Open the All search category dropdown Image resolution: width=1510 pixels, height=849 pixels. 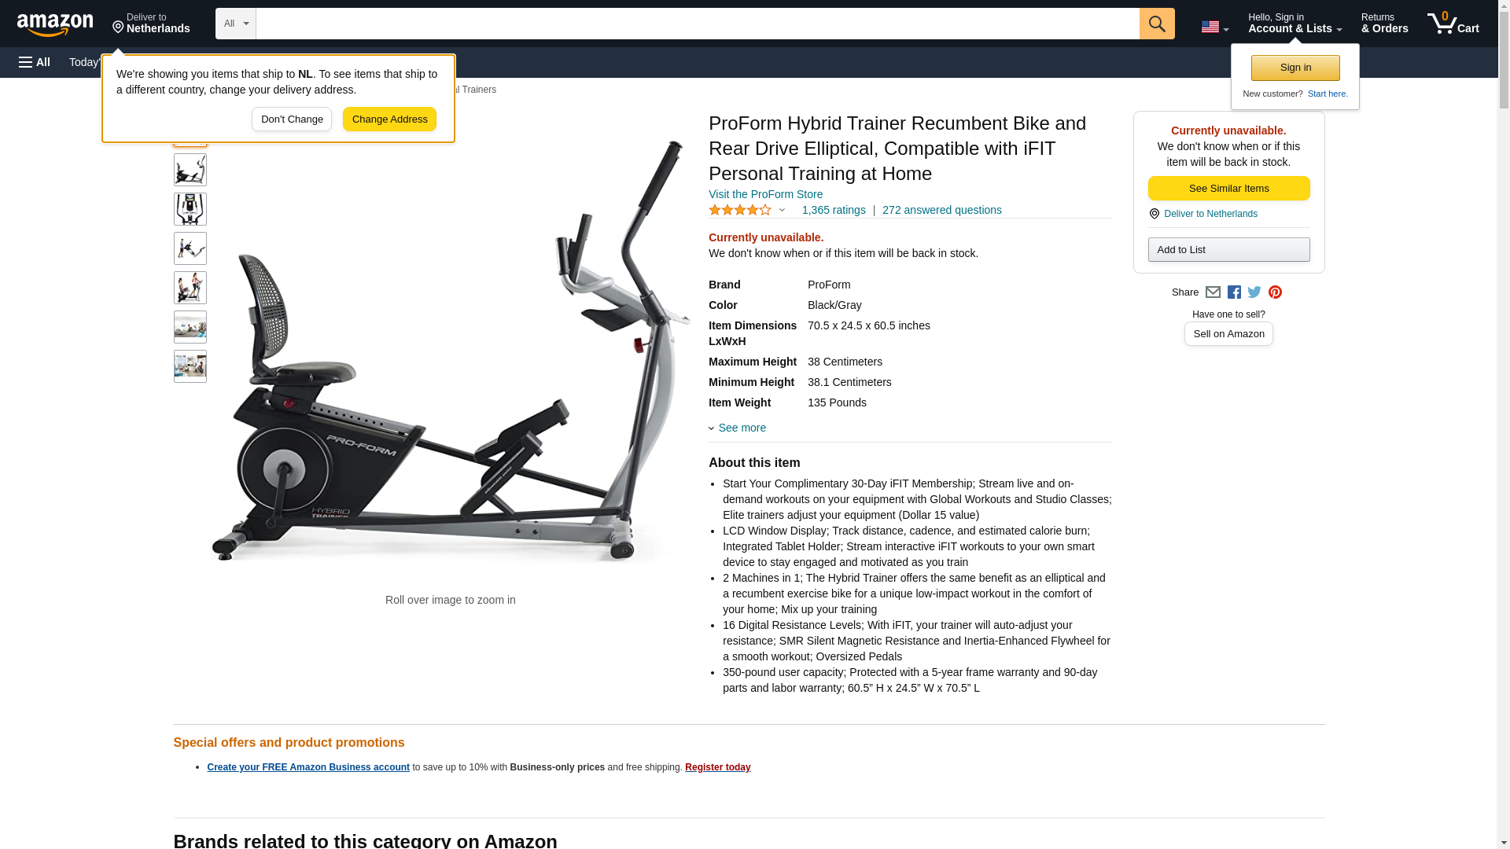tap(236, 24)
